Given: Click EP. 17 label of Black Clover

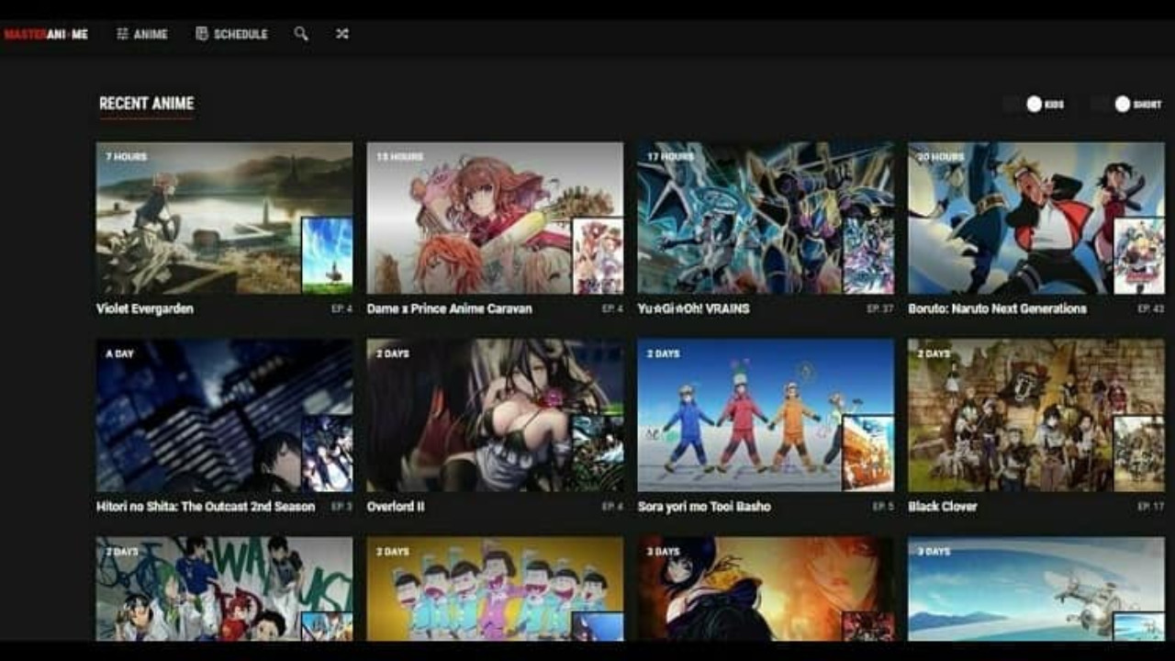Looking at the screenshot, I should (1151, 507).
